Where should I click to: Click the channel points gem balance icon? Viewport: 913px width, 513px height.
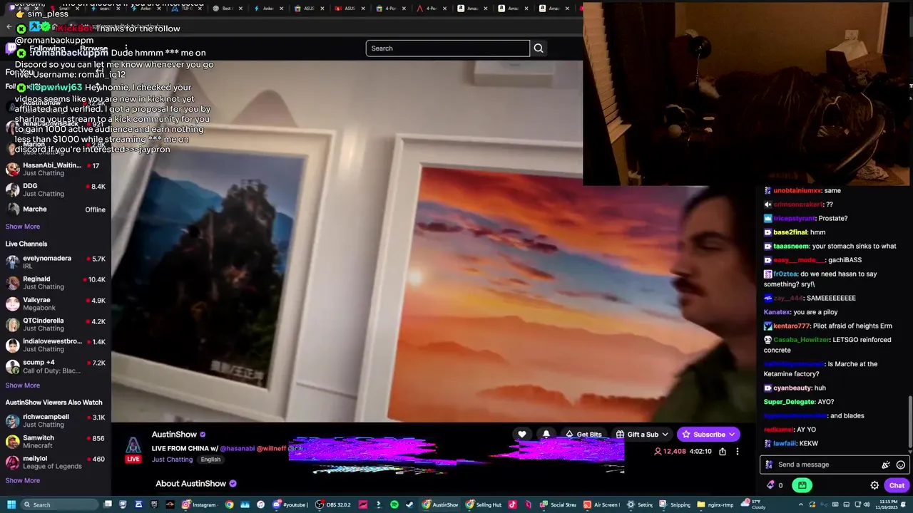(770, 485)
